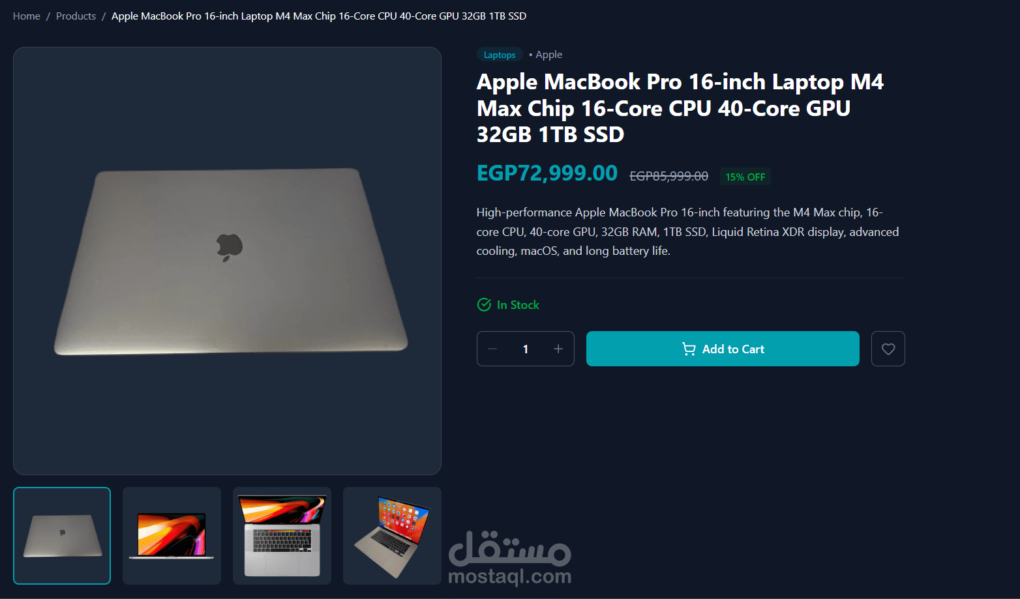Select the top-down keyboard view thumbnail
Screen dimensions: 1020x599
click(282, 536)
